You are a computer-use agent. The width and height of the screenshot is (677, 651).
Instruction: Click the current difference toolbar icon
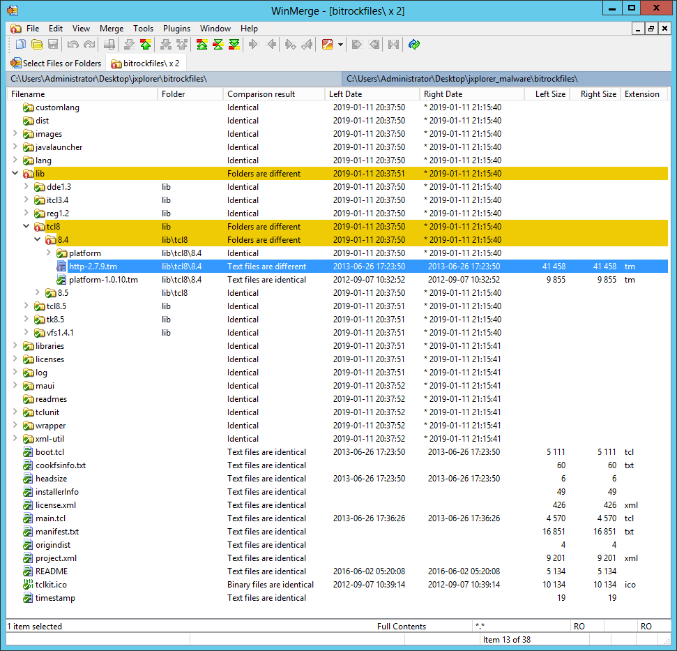(x=218, y=45)
